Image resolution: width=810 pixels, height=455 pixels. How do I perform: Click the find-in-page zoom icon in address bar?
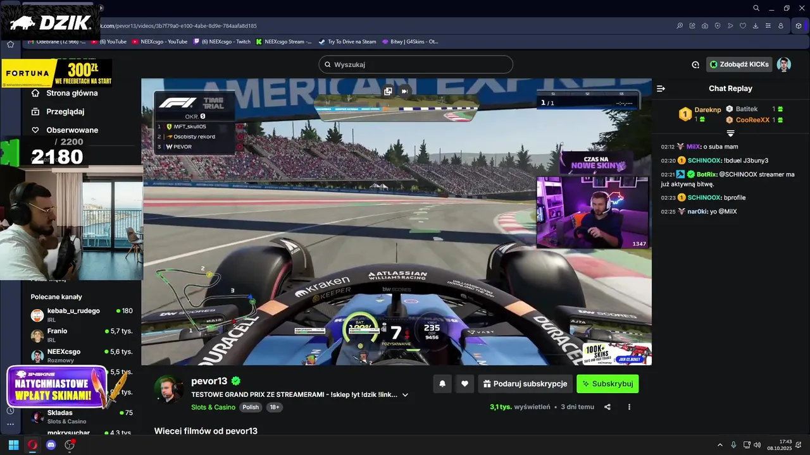680,26
